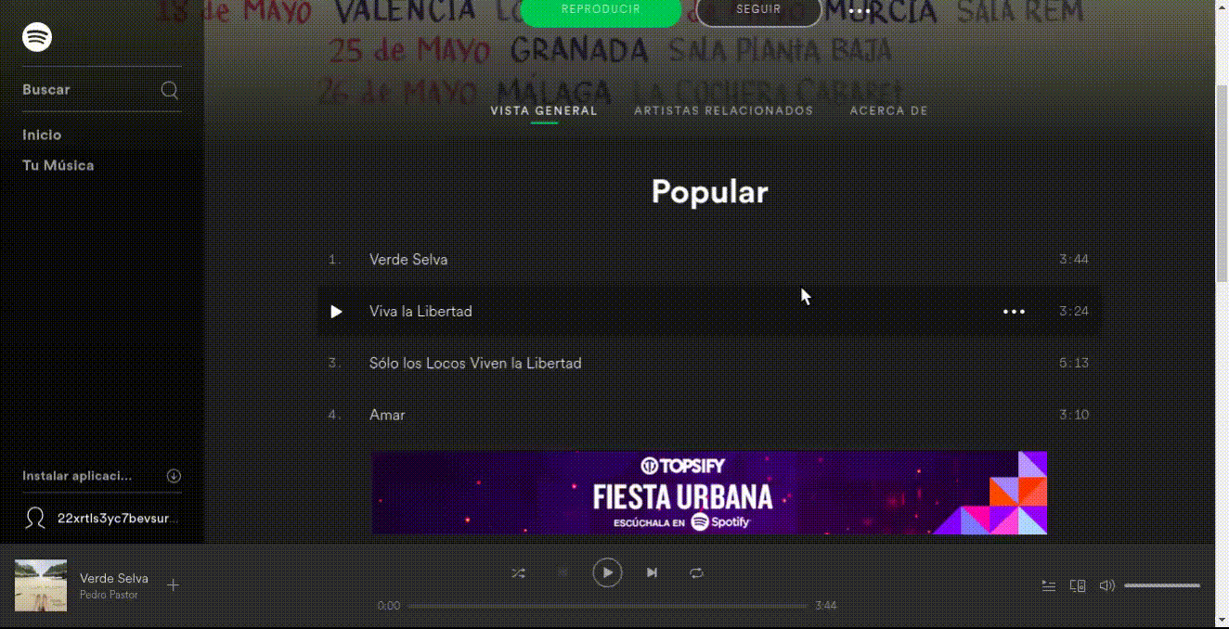Play the Viva la Libertad track

[x=336, y=312]
